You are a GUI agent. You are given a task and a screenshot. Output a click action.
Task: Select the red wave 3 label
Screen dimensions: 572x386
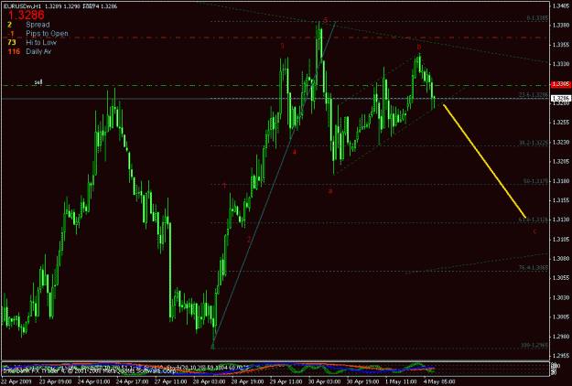[283, 46]
